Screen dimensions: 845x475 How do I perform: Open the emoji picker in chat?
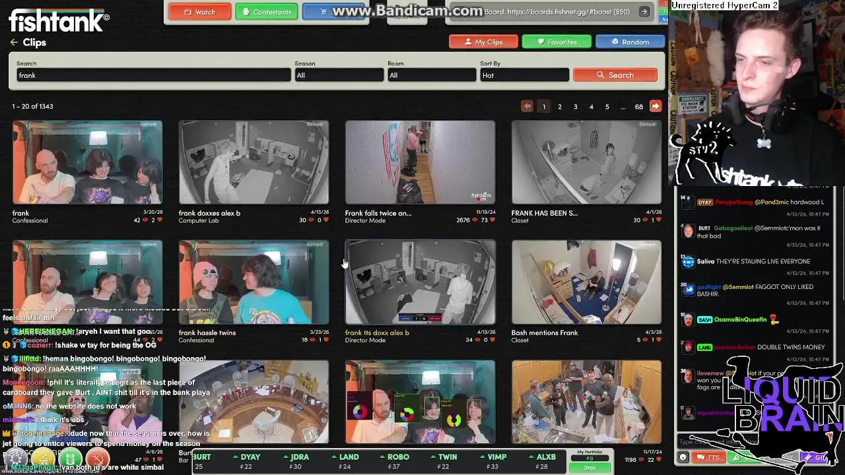(x=683, y=457)
